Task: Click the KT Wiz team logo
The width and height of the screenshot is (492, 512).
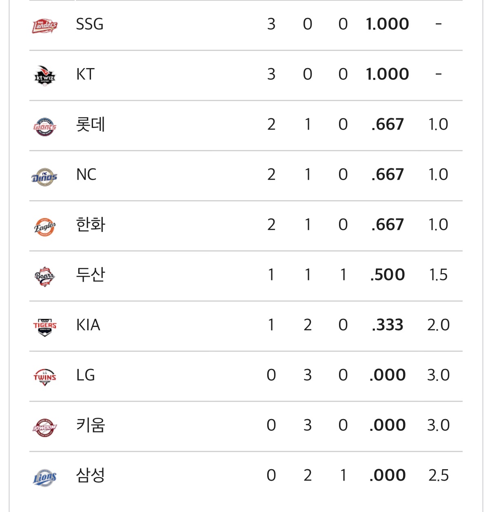Action: pos(45,75)
